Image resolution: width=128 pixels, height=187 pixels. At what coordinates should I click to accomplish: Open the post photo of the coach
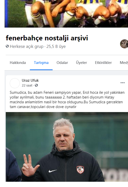pyautogui.click(x=67, y=147)
